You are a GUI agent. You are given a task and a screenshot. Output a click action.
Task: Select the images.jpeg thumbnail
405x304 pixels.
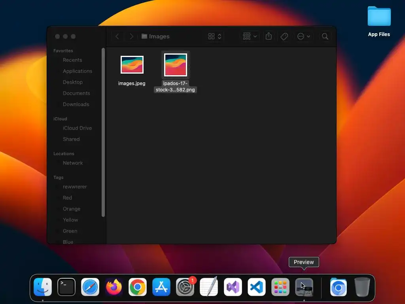point(132,65)
